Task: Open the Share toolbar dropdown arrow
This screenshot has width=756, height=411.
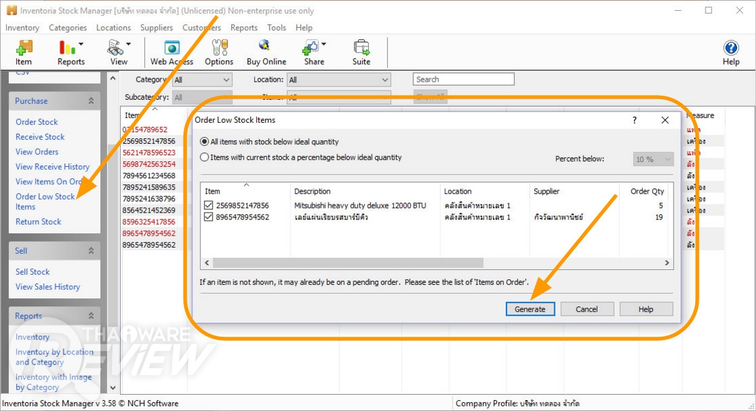Action: click(x=324, y=44)
